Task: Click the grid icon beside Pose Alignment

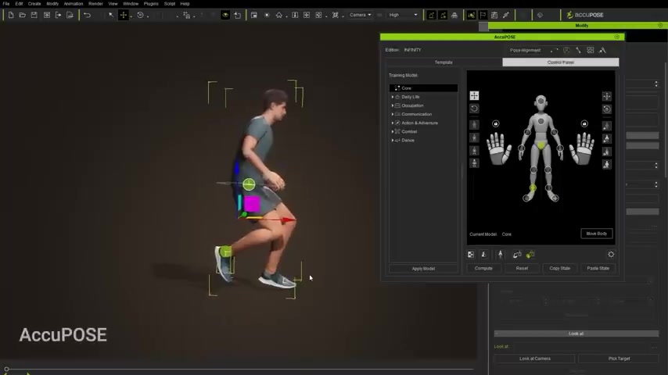Action: pyautogui.click(x=591, y=50)
